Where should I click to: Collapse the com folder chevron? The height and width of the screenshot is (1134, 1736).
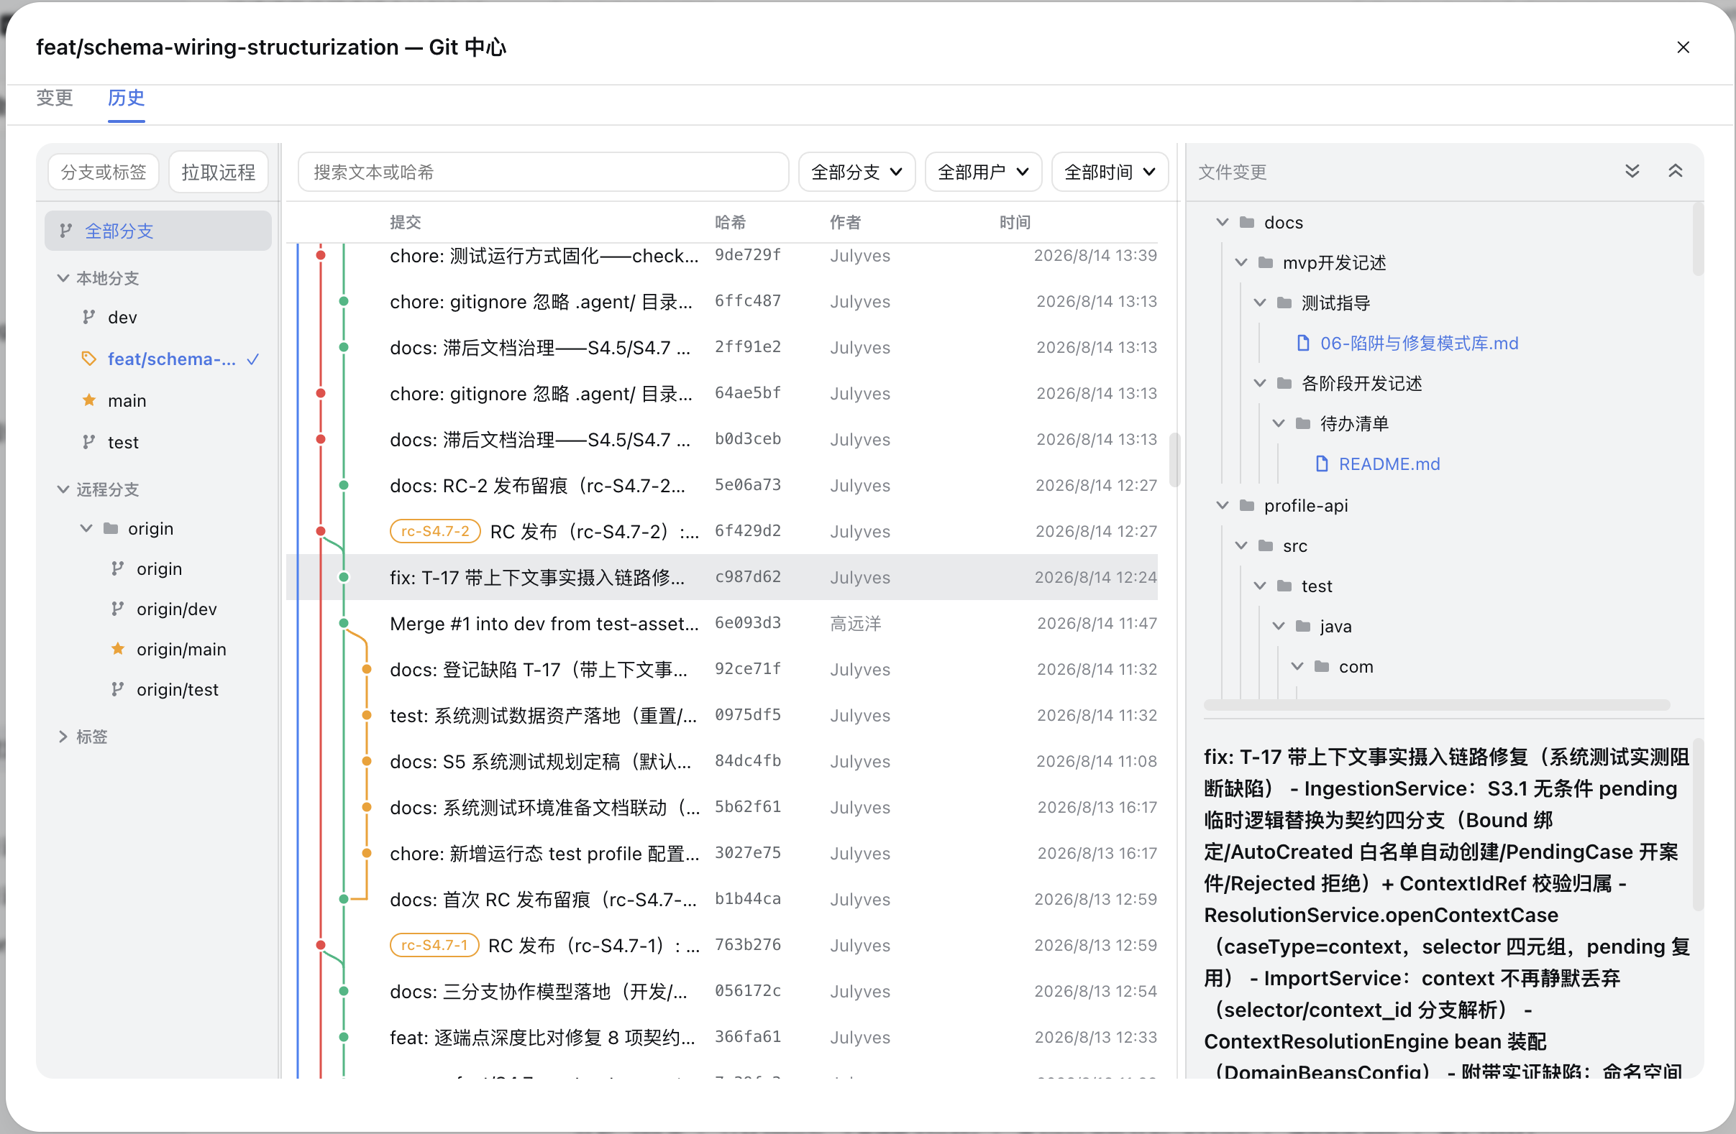[x=1297, y=666]
